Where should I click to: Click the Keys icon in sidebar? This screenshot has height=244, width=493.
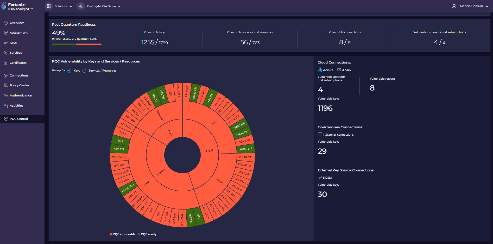pyautogui.click(x=6, y=43)
